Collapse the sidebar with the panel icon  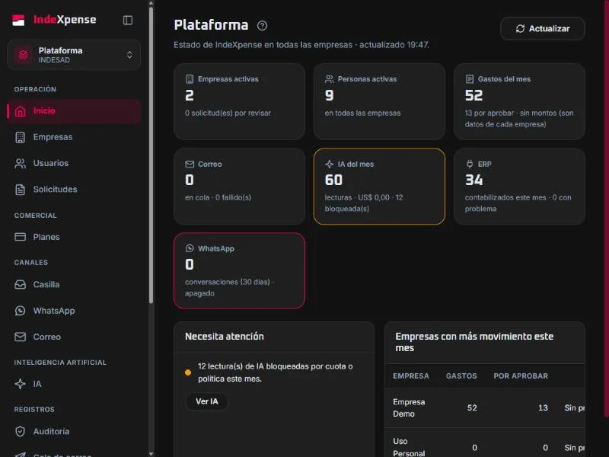tap(128, 21)
